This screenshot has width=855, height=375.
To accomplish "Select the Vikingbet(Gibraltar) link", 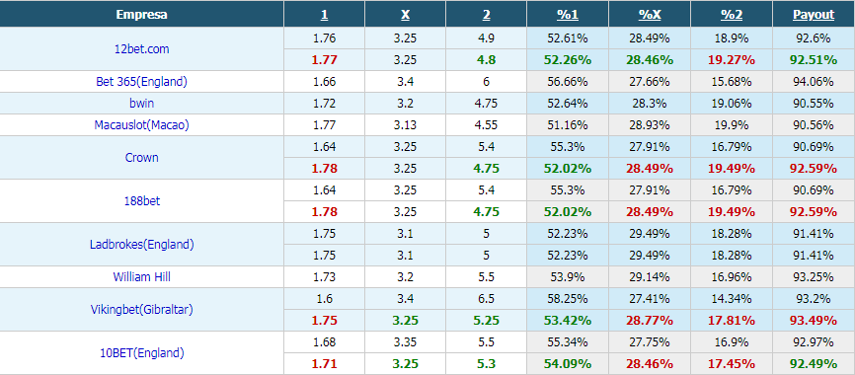I will (x=142, y=310).
